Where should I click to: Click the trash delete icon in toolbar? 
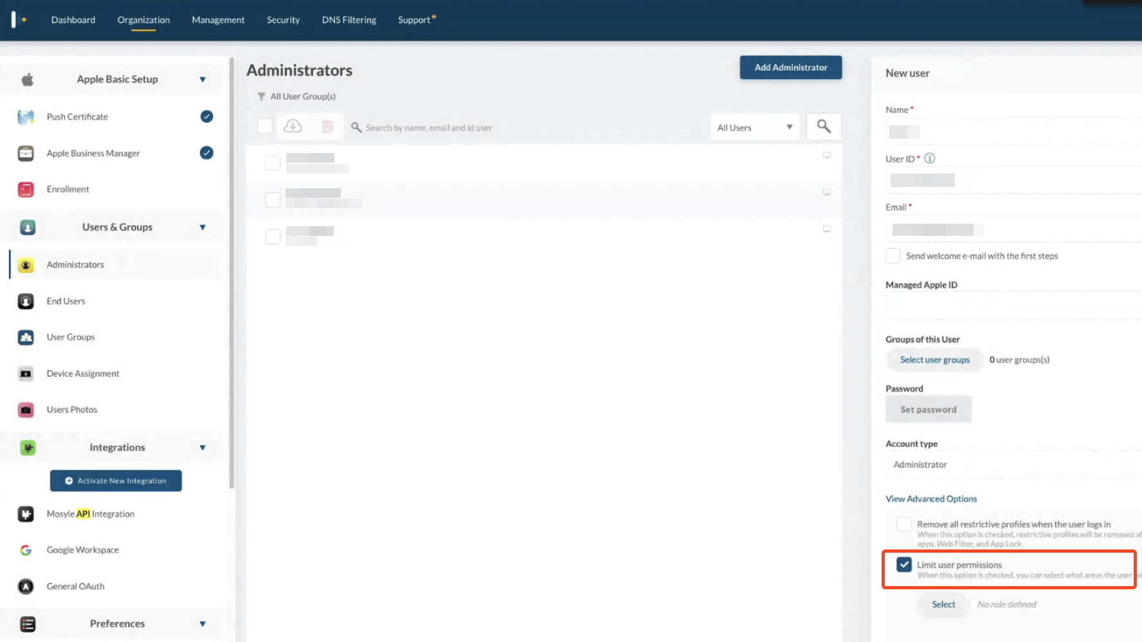point(327,127)
